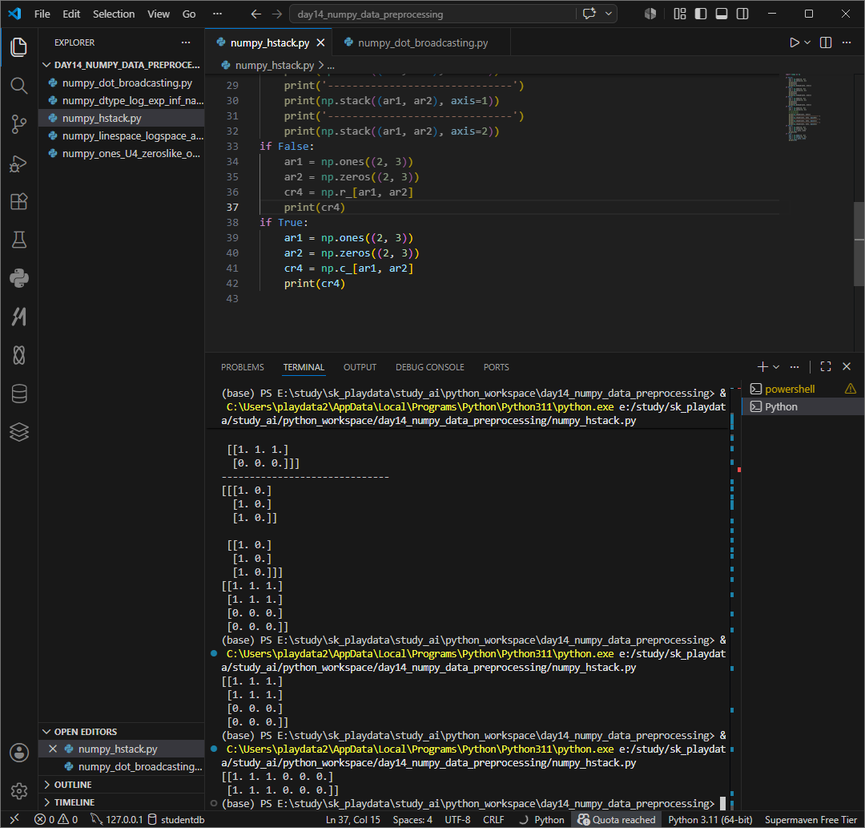The image size is (865, 828).
Task: Click studentdb database connection status item
Action: pyautogui.click(x=177, y=819)
